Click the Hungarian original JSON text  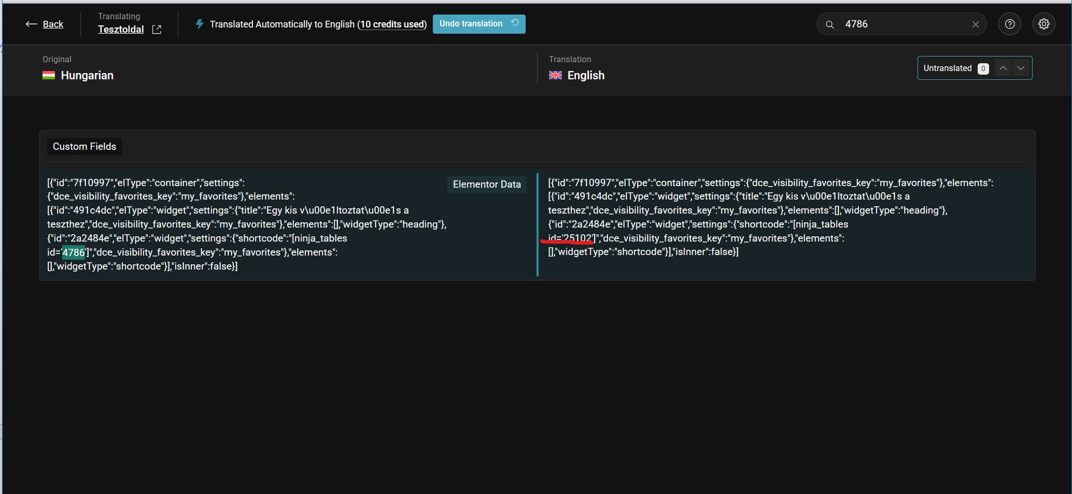[247, 224]
